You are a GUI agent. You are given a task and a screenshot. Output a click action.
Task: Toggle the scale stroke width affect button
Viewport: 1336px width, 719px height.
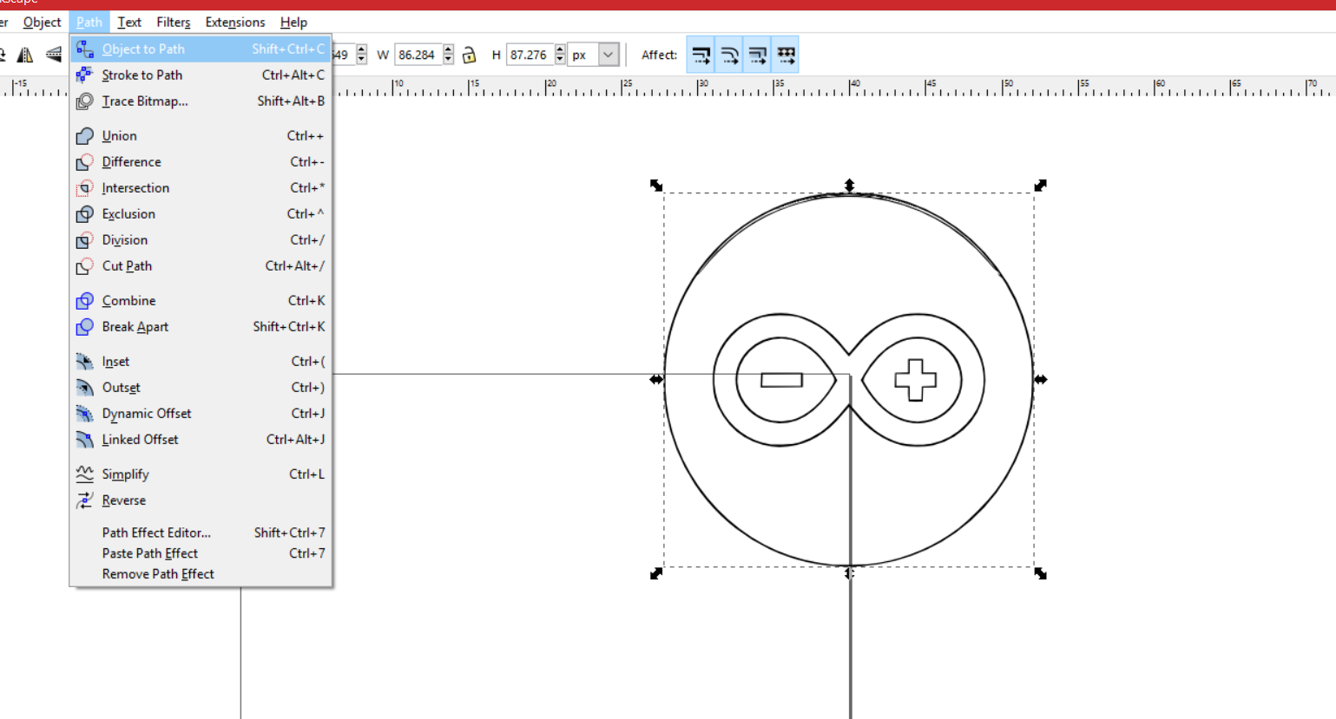tap(701, 54)
